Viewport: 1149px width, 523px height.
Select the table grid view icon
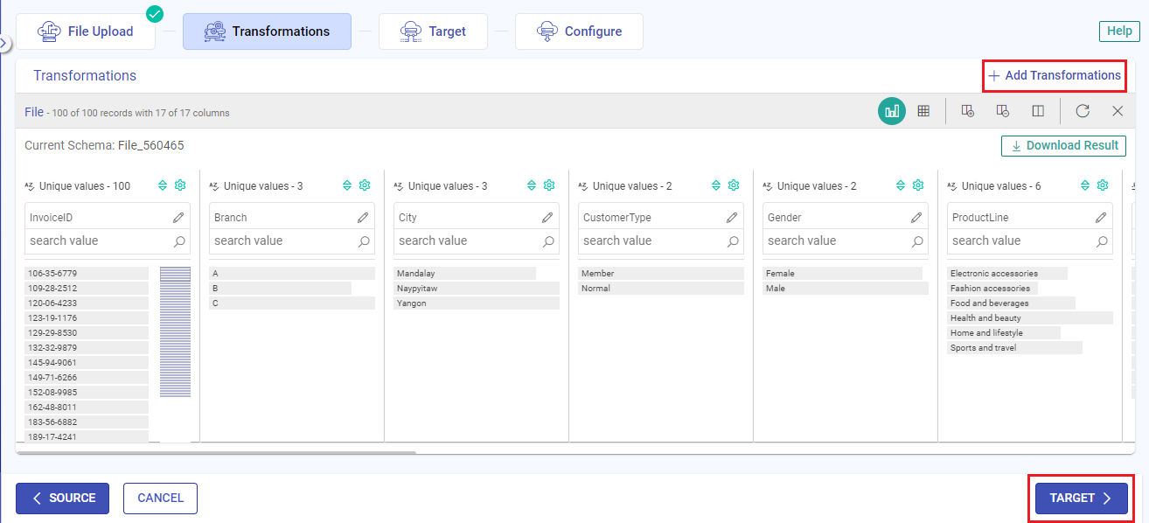pos(924,111)
